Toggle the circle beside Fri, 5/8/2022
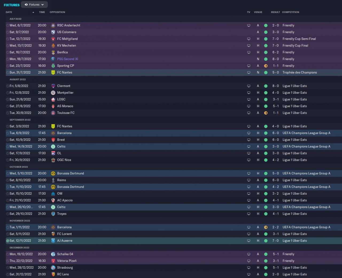 point(7,86)
